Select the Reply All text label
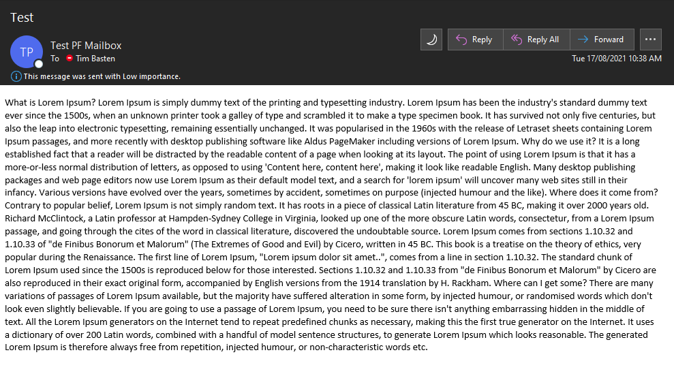 543,40
